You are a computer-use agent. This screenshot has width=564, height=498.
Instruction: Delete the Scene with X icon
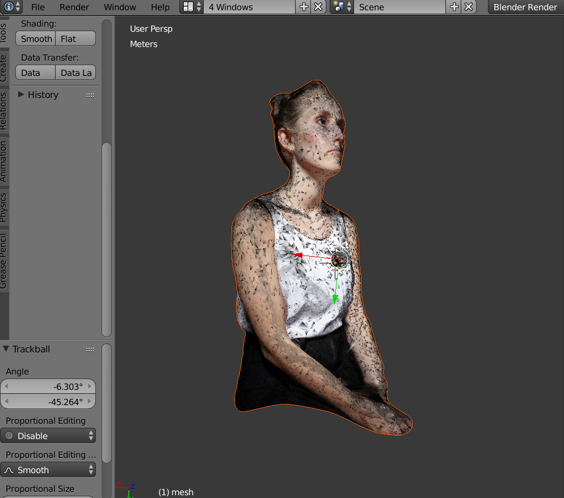tap(469, 7)
